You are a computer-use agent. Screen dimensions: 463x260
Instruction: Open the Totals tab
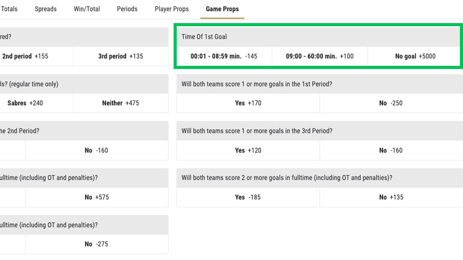pos(9,9)
